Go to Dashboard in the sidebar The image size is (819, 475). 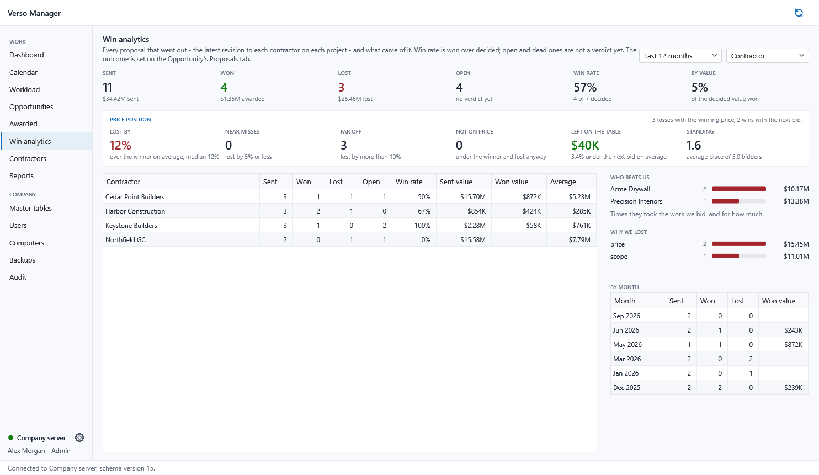click(x=46, y=55)
